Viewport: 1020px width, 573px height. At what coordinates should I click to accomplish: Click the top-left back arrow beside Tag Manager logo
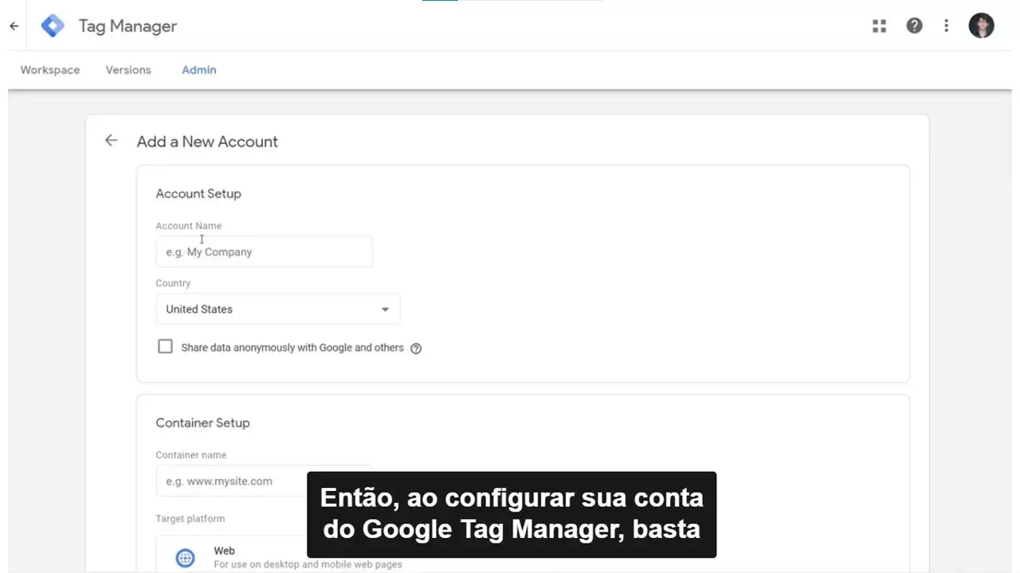tap(14, 26)
